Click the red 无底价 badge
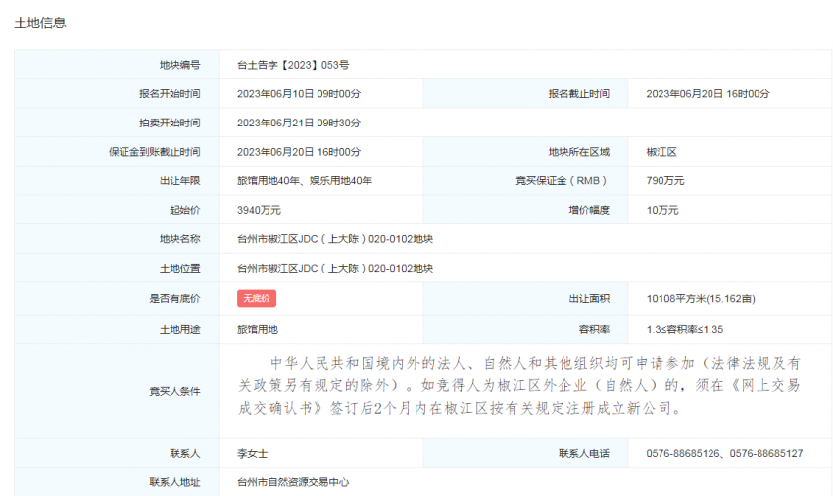Viewport: 833px width, 496px height. point(257,298)
